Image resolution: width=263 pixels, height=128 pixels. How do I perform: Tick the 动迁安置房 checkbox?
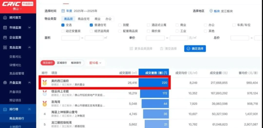pyautogui.click(x=63, y=31)
